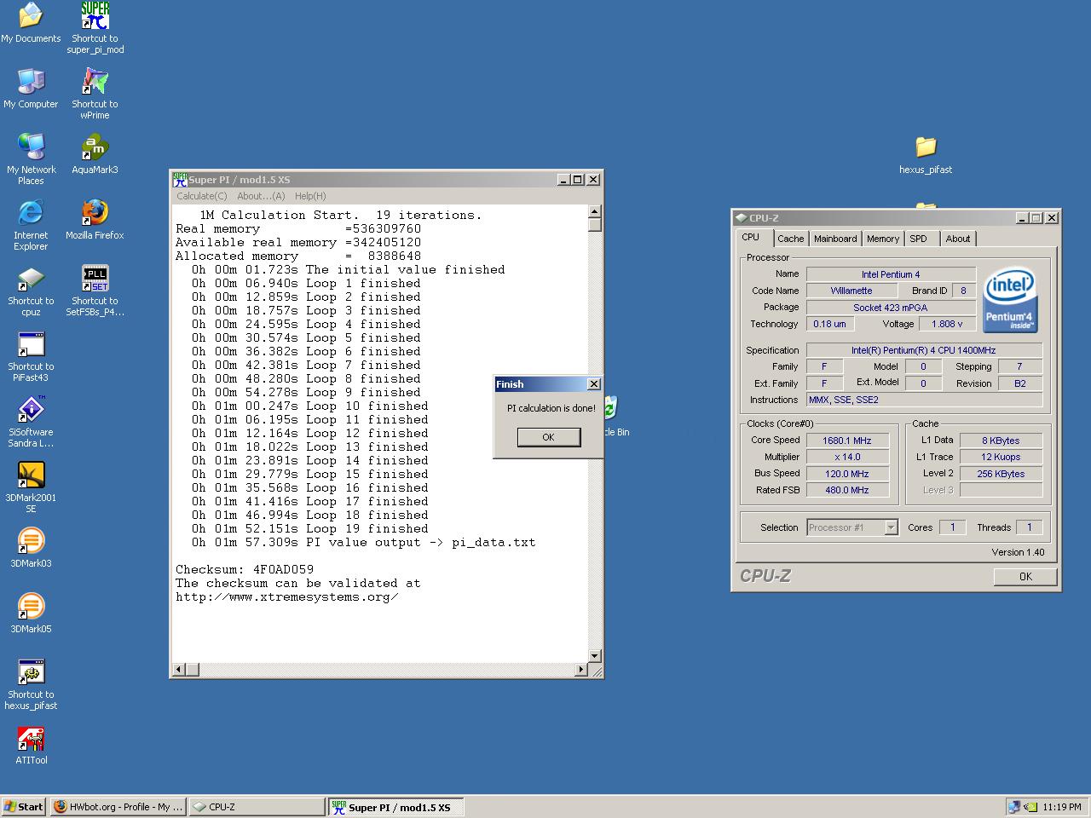Switch to the About tab in CPU-Z

click(958, 239)
